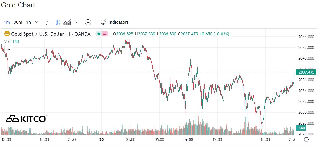Open chart settings hexagon icon
The image size is (319, 146).
point(306,139)
